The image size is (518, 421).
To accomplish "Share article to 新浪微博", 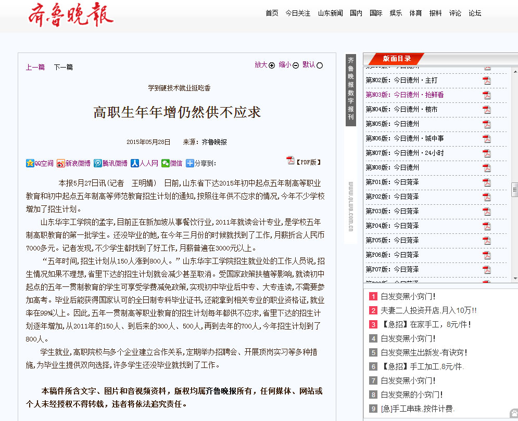I will pos(73,163).
